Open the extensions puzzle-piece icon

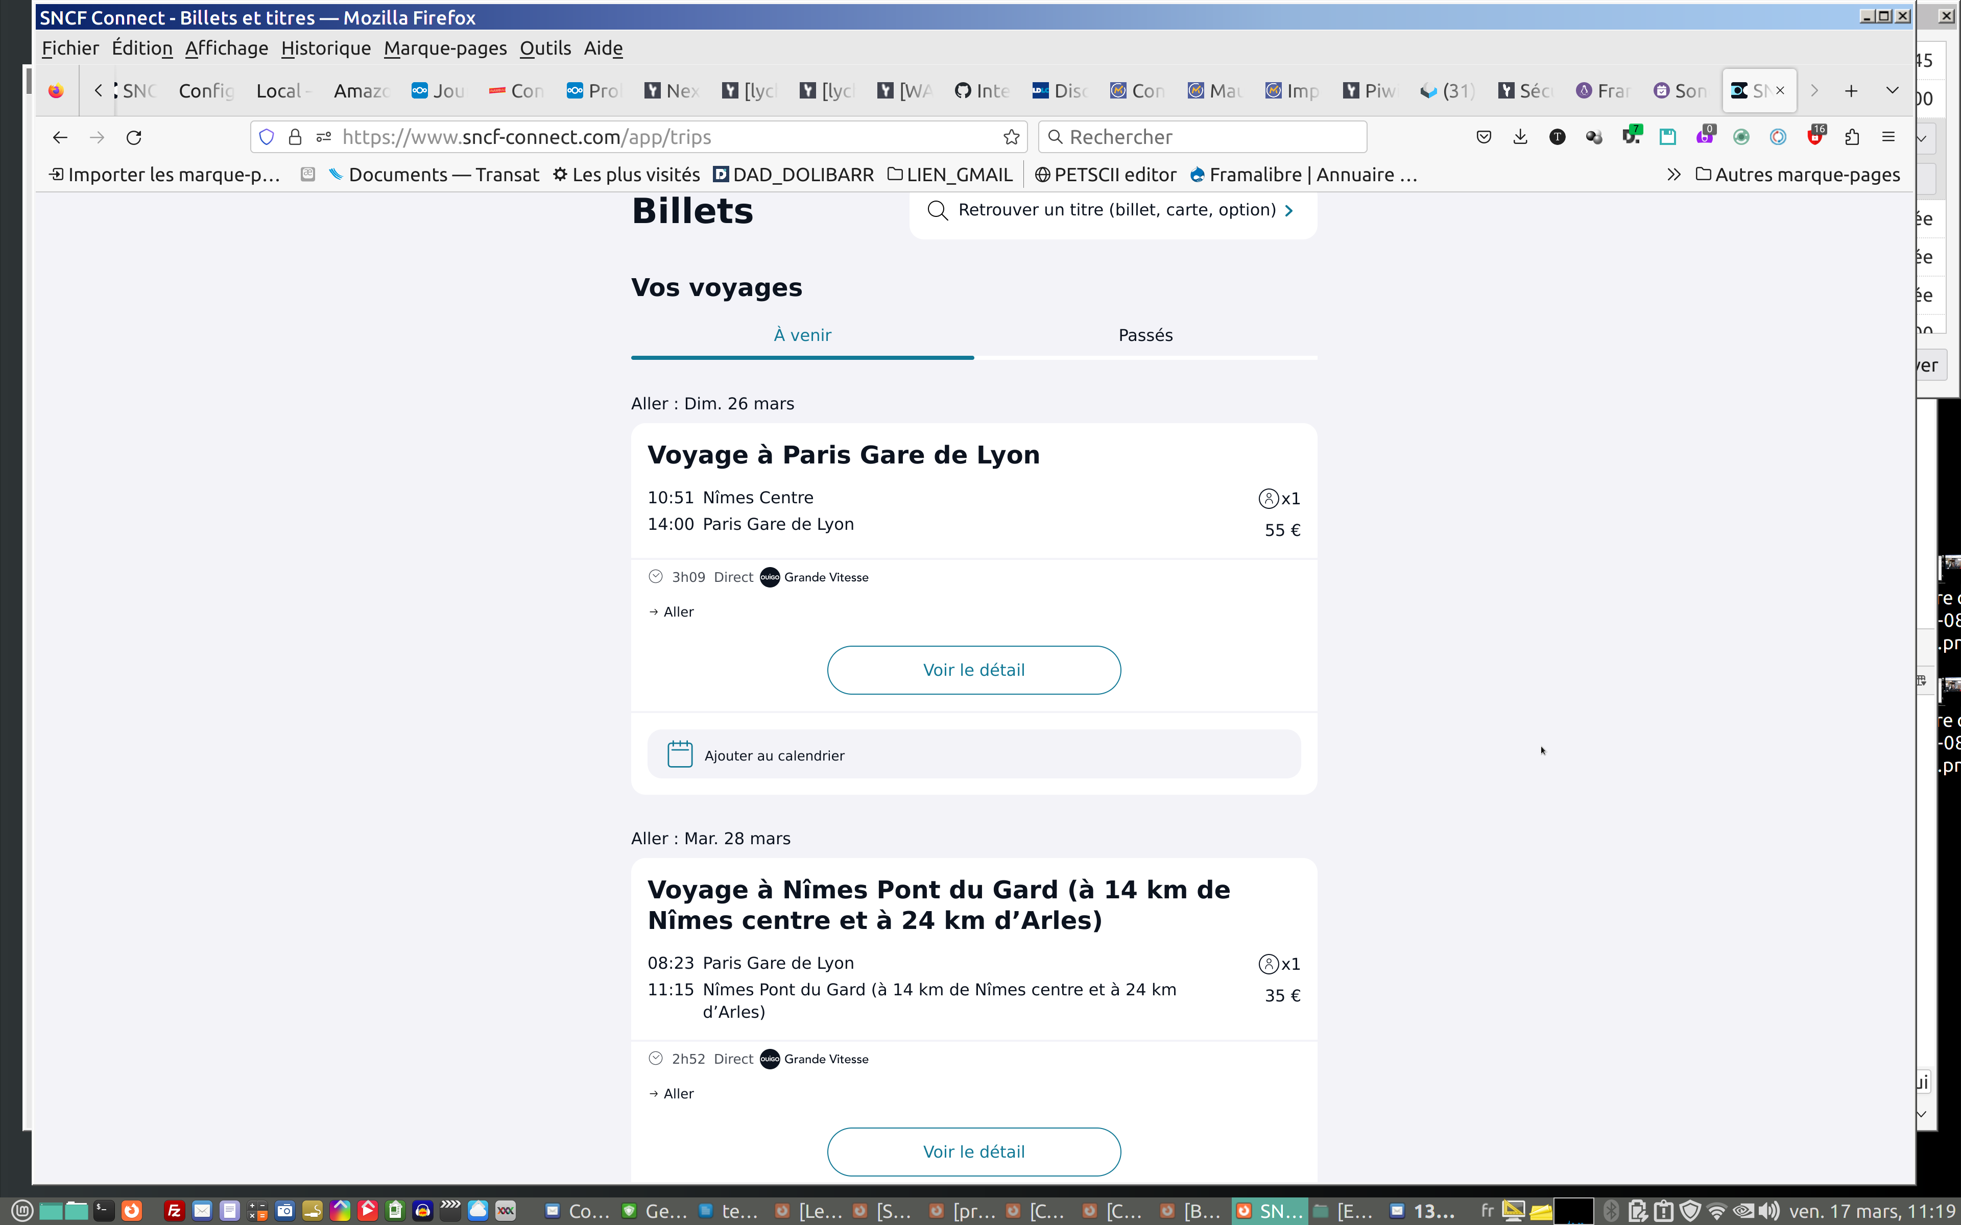point(1852,137)
